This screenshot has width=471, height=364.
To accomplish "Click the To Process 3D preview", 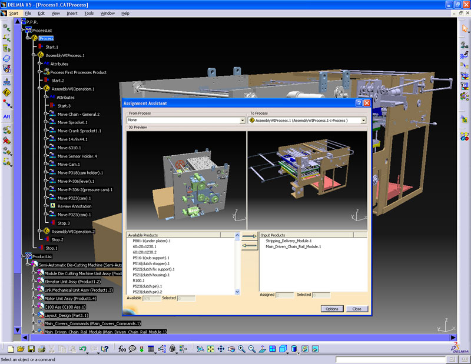I will pos(307,181).
